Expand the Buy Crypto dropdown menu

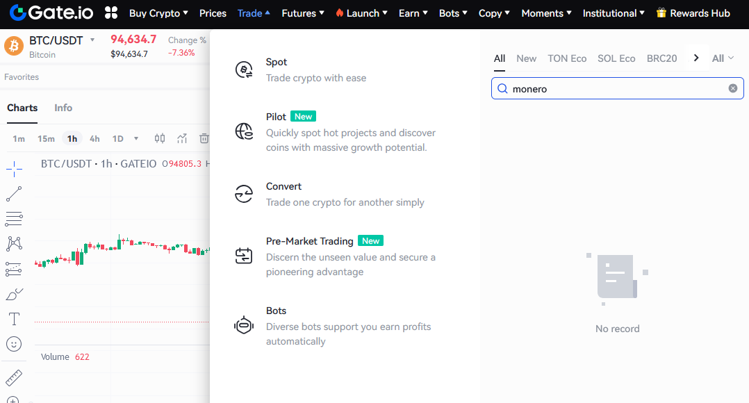pos(158,13)
